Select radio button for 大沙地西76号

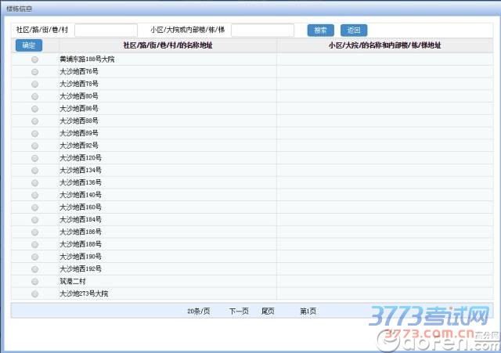tap(34, 71)
